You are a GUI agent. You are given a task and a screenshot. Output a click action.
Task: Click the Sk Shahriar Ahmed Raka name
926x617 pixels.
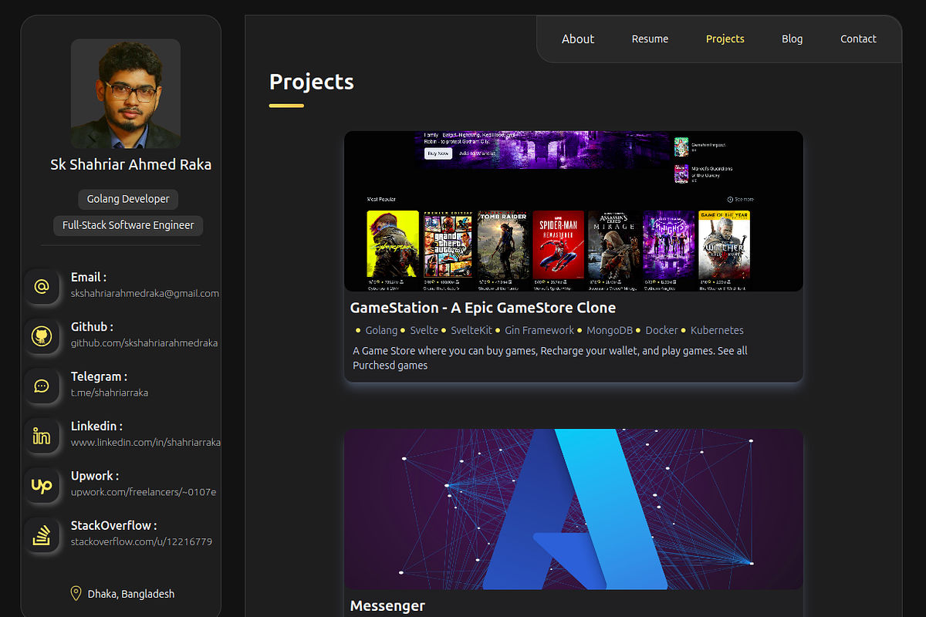pyautogui.click(x=130, y=164)
